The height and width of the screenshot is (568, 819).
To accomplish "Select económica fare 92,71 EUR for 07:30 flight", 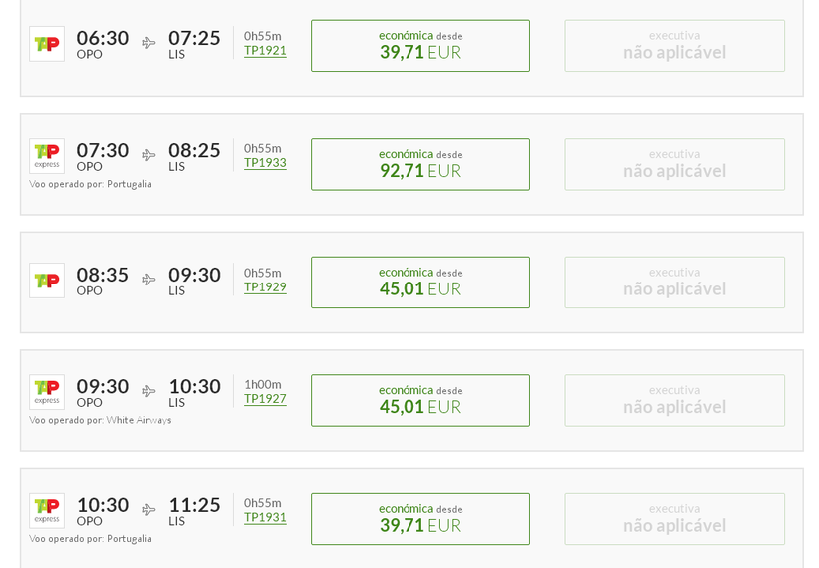I will [x=420, y=164].
